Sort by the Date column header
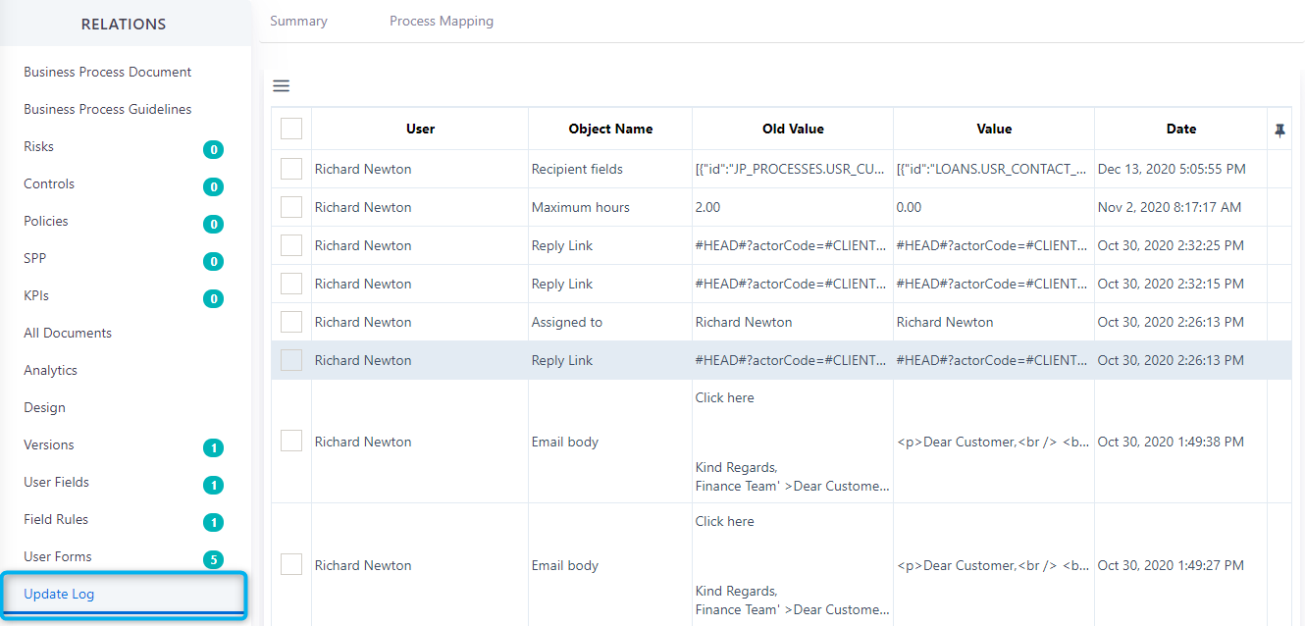Image resolution: width=1305 pixels, height=626 pixels. 1180,129
